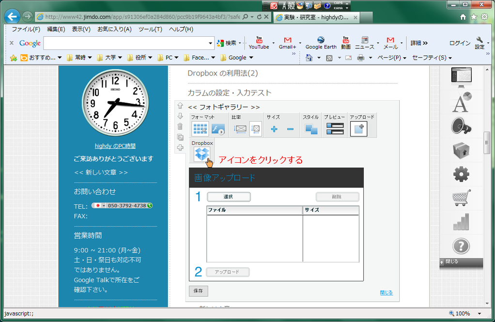The height and width of the screenshot is (322, 495).
Task: Expand the ページ(P) dropdown menu
Action: 392,58
